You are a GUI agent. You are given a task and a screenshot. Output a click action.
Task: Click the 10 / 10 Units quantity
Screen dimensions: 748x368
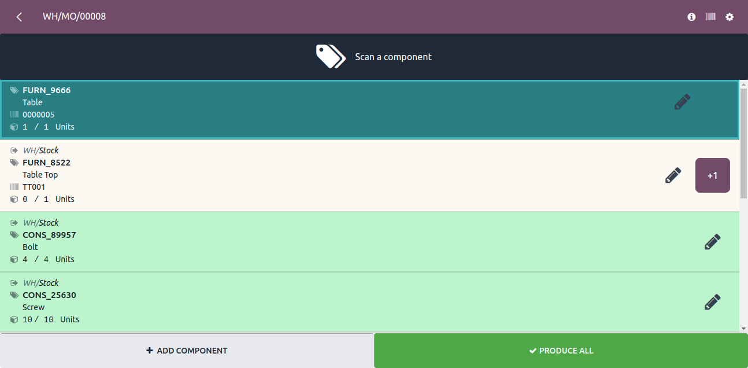(51, 319)
